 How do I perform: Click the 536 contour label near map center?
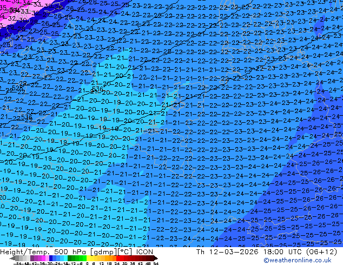97,89
